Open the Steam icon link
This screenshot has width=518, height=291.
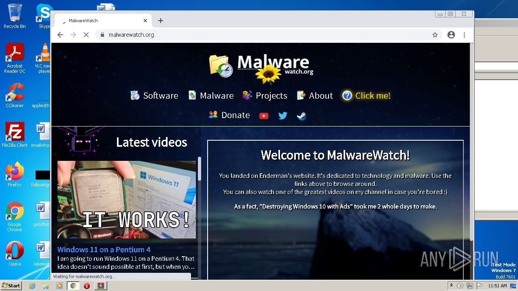(x=301, y=116)
